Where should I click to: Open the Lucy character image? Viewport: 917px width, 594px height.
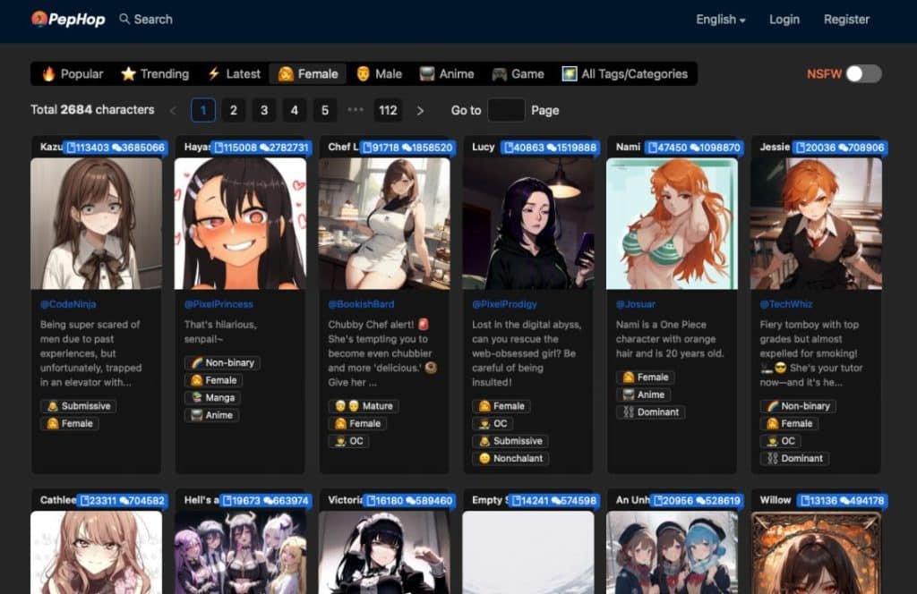coord(528,224)
